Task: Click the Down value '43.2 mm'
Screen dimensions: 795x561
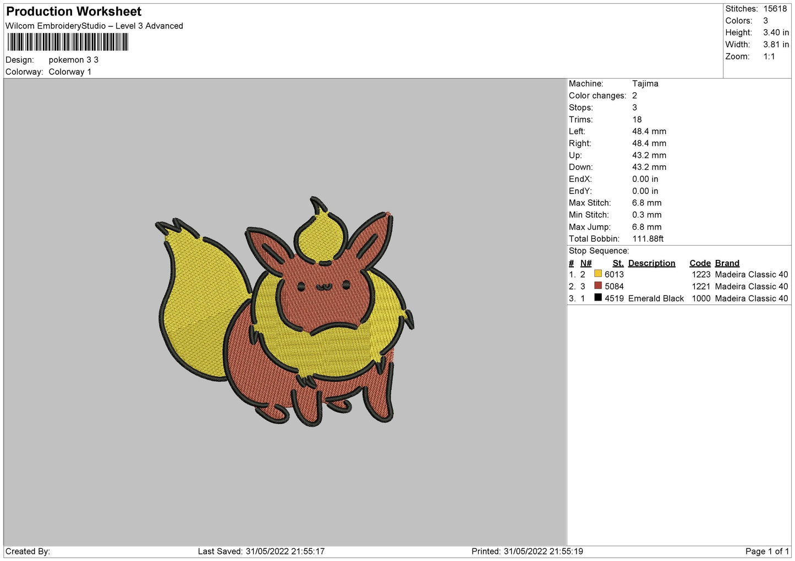Action: coord(649,167)
